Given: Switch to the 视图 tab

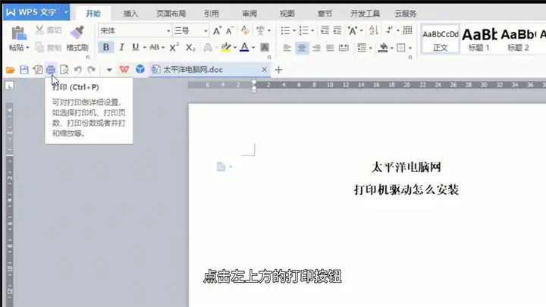Looking at the screenshot, I should (287, 14).
